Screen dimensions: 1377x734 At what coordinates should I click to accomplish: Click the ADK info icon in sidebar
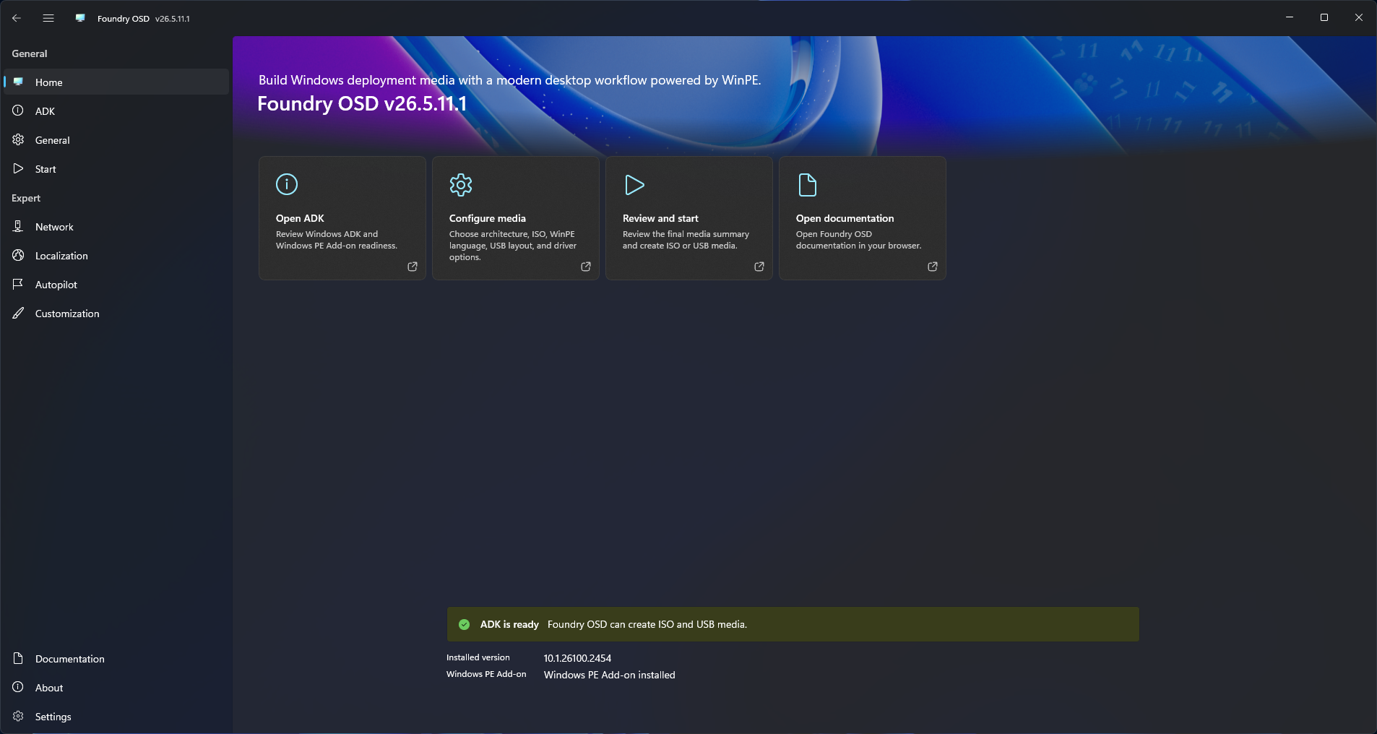[x=18, y=111]
